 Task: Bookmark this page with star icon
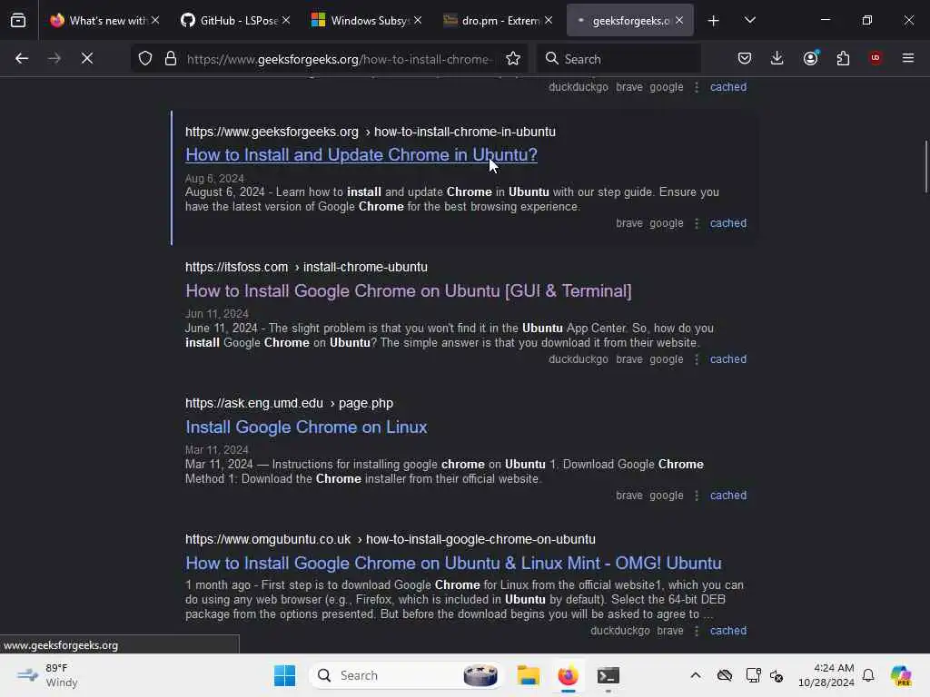[x=513, y=58]
